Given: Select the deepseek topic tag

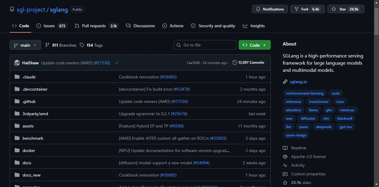Looking at the screenshot, I should (324, 127).
